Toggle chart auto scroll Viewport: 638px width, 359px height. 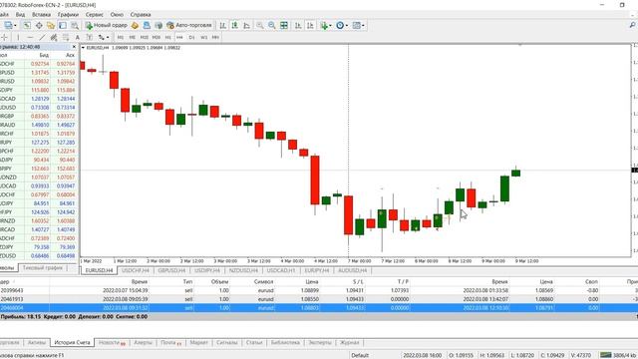click(298, 25)
